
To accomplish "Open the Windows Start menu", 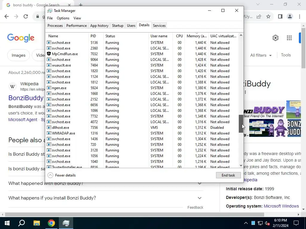I will 7,223.
